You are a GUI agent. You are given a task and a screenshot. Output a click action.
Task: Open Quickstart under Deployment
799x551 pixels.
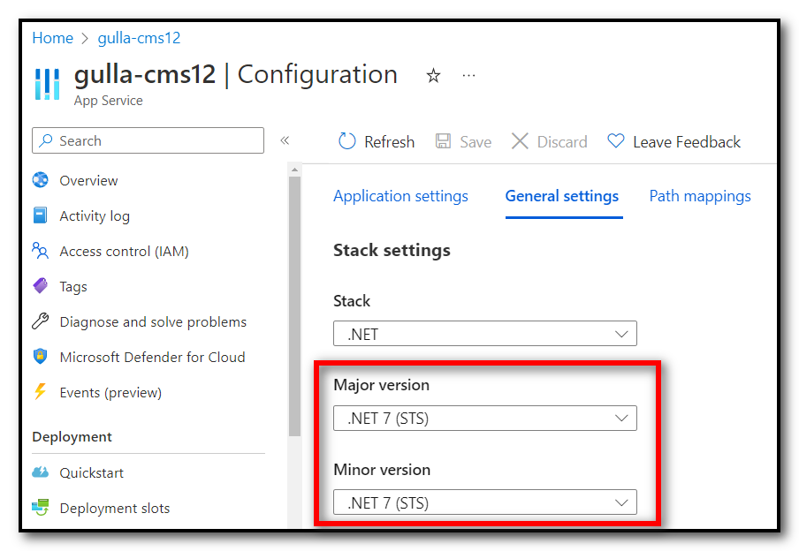click(x=92, y=472)
